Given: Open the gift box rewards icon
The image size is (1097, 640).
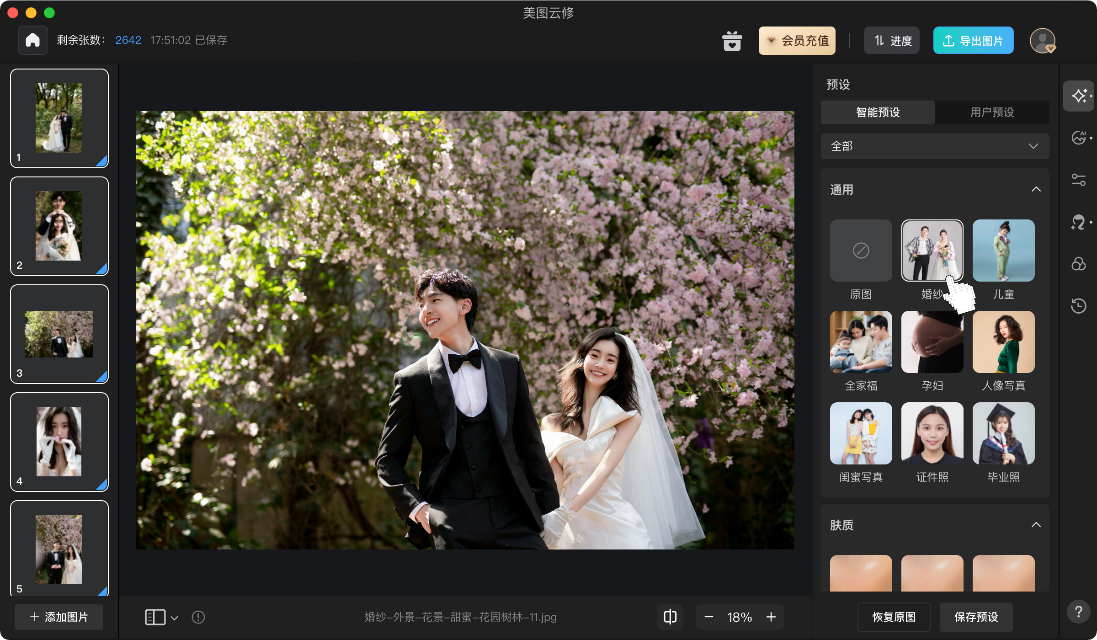Looking at the screenshot, I should point(732,41).
